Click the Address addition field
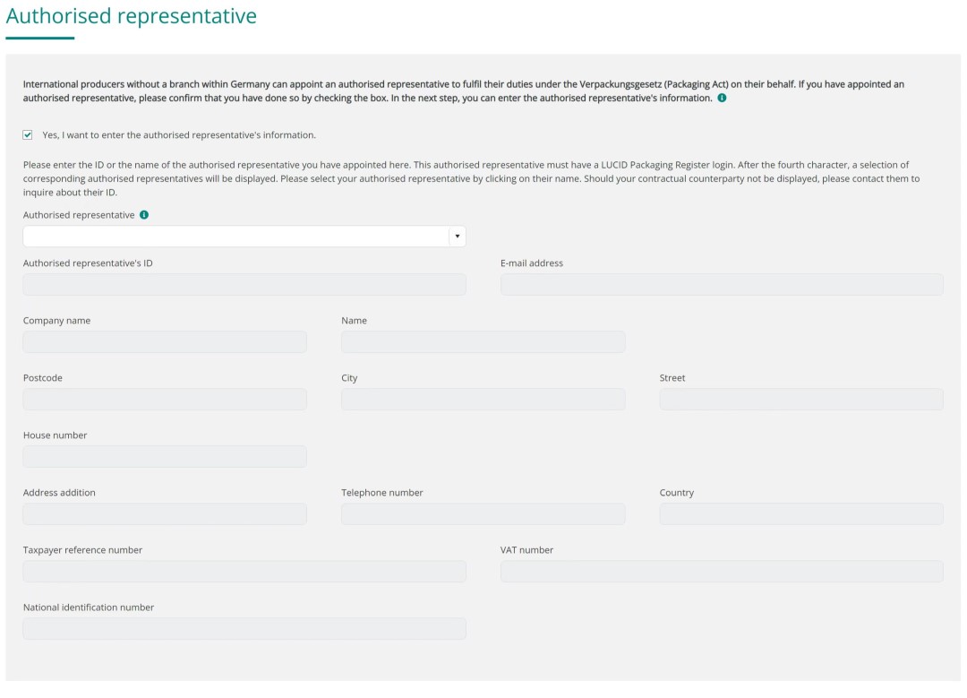The image size is (967, 698). click(165, 514)
